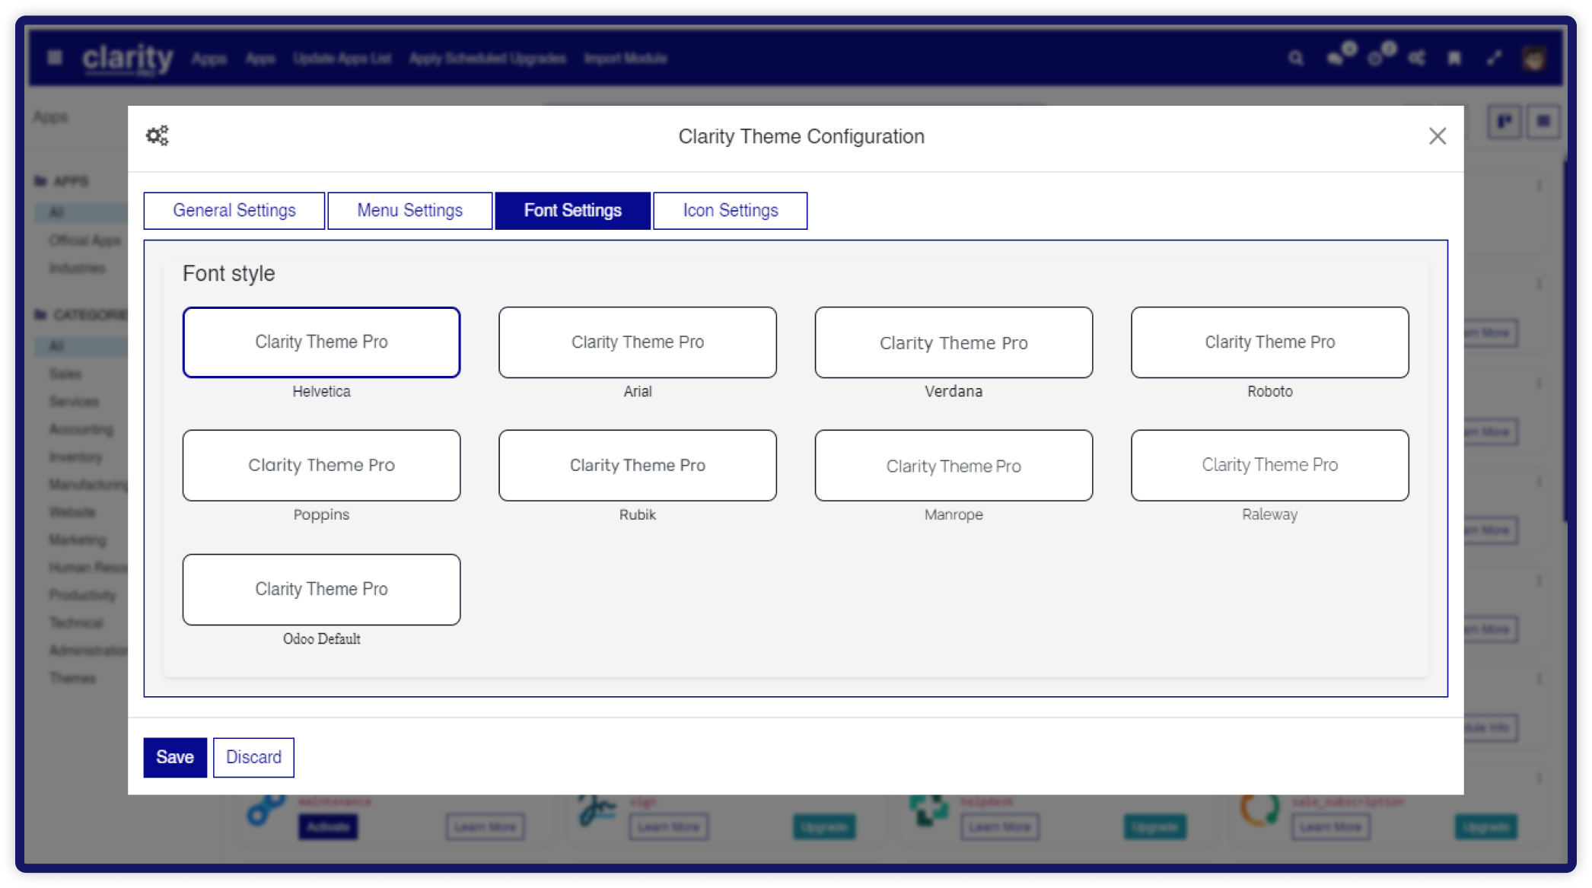Click the helpdesk app icon
Screen dimensions: 1592x888
(x=928, y=811)
